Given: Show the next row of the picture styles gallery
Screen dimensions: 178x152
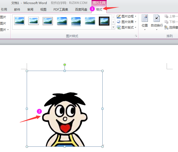Looking at the screenshot, I should click(x=113, y=22).
